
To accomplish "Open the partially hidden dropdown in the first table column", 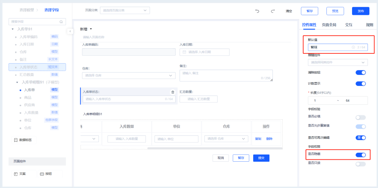I will point(89,139).
